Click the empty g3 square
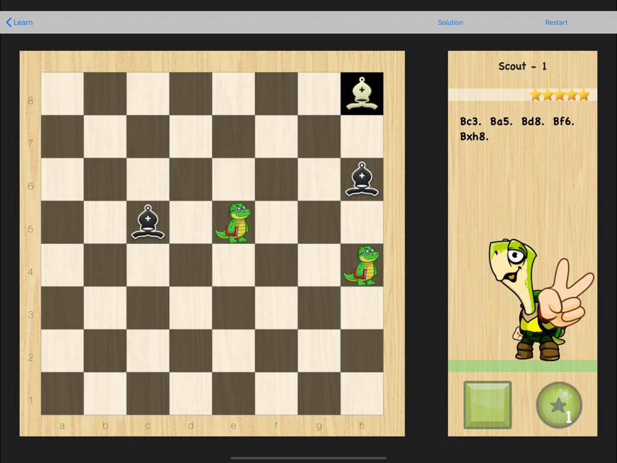 [319, 308]
